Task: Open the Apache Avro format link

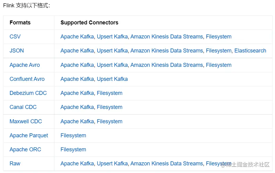Action: pyautogui.click(x=25, y=65)
